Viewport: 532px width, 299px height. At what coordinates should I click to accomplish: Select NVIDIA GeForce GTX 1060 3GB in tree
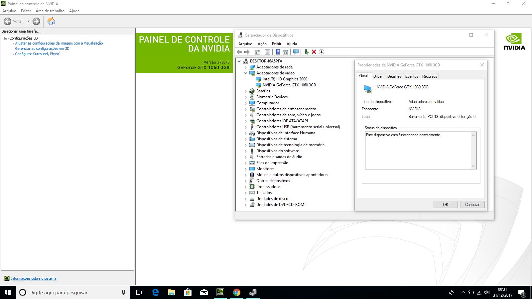click(289, 85)
